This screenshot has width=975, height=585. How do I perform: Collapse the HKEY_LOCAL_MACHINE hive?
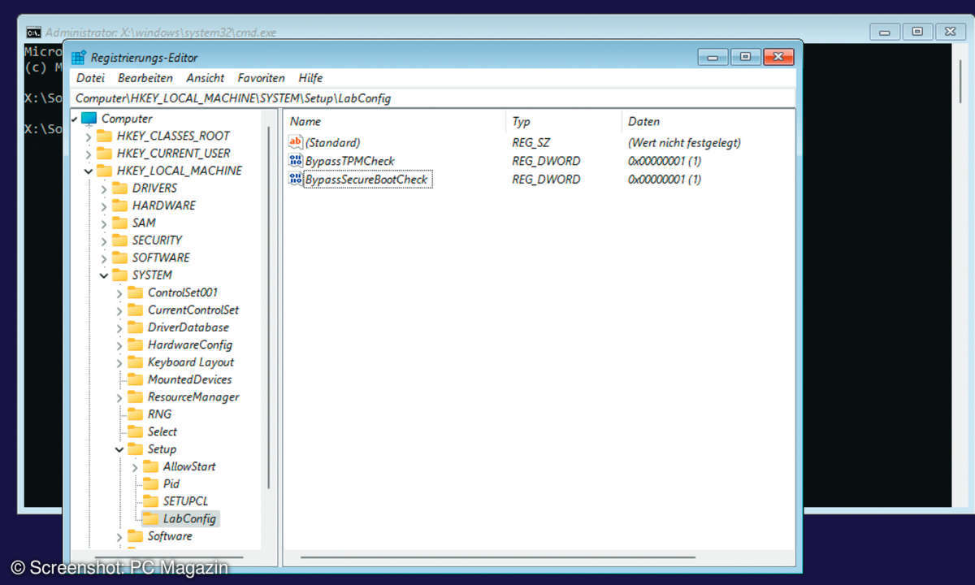89,171
